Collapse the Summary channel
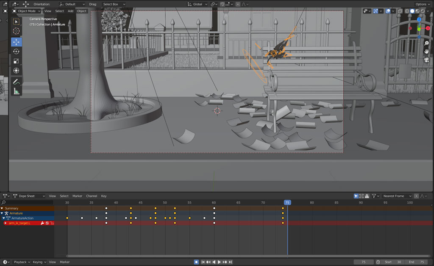The image size is (434, 266). coord(2,208)
